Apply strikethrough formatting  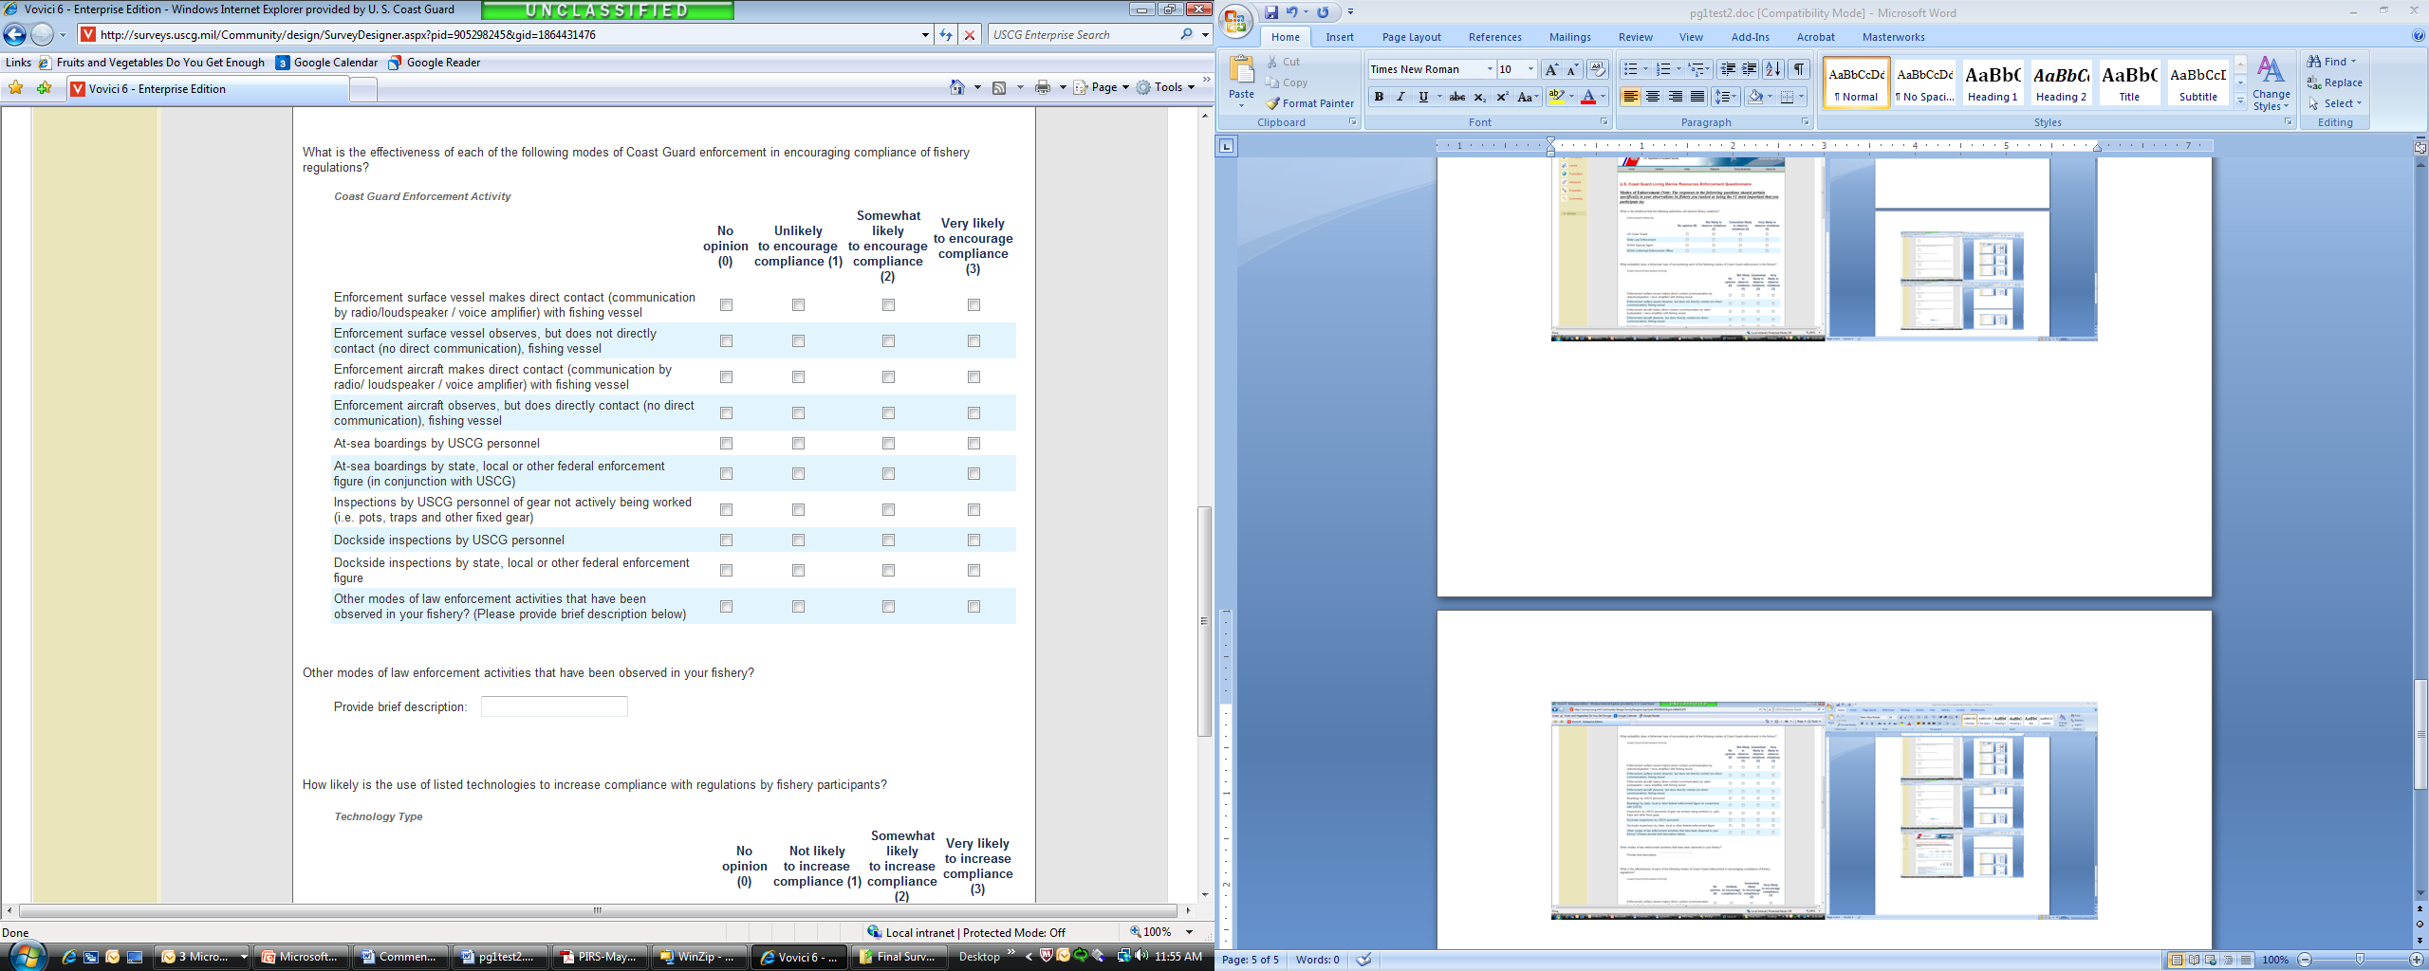pyautogui.click(x=1456, y=97)
